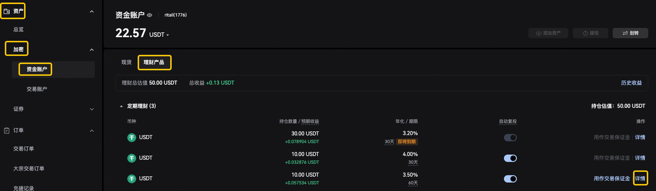Open 详情 for the 4.00% USDT row
The image size is (656, 191).
pos(640,158)
